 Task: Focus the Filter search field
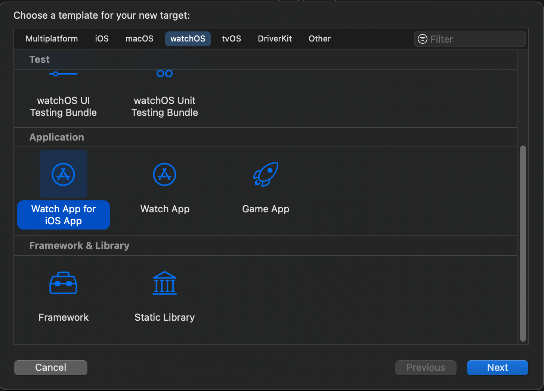(x=470, y=39)
